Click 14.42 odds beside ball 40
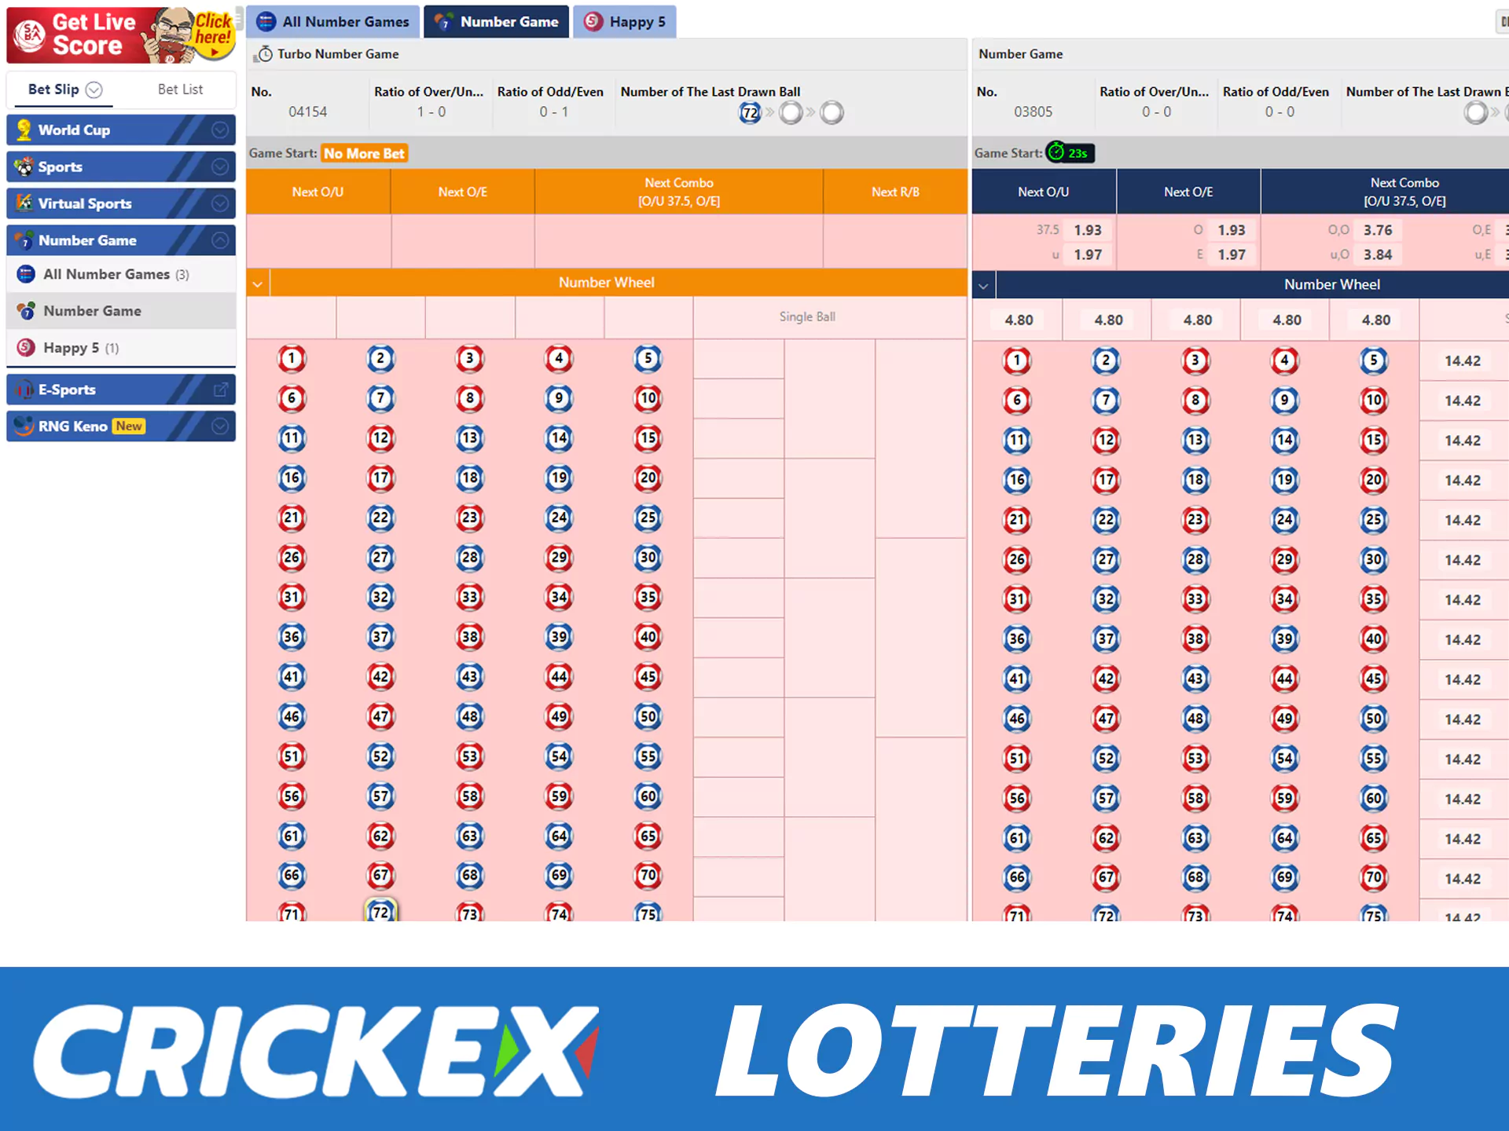Image resolution: width=1509 pixels, height=1131 pixels. [x=1463, y=639]
